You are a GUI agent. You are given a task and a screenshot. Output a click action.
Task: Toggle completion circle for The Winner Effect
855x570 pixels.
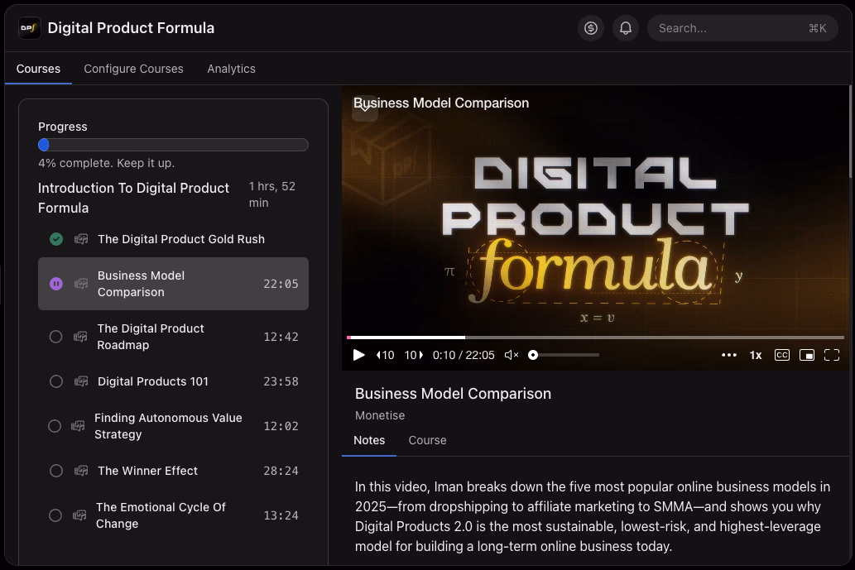click(x=55, y=471)
